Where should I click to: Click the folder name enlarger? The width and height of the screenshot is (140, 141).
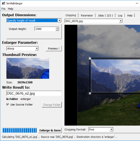(x=26, y=99)
